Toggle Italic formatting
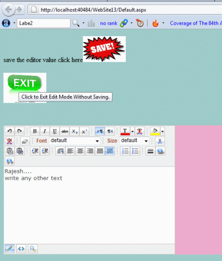222x261 pixels. (x=45, y=131)
